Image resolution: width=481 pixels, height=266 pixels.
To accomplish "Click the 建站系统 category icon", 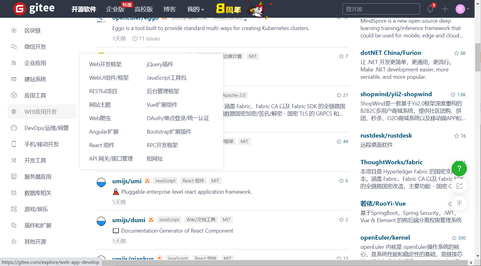I will [x=14, y=79].
